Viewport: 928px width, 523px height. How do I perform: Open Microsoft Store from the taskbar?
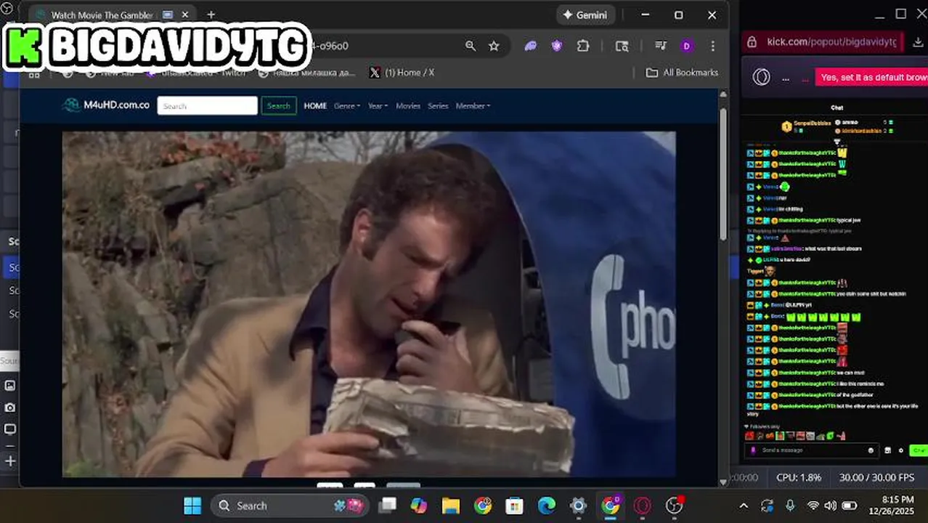point(514,506)
